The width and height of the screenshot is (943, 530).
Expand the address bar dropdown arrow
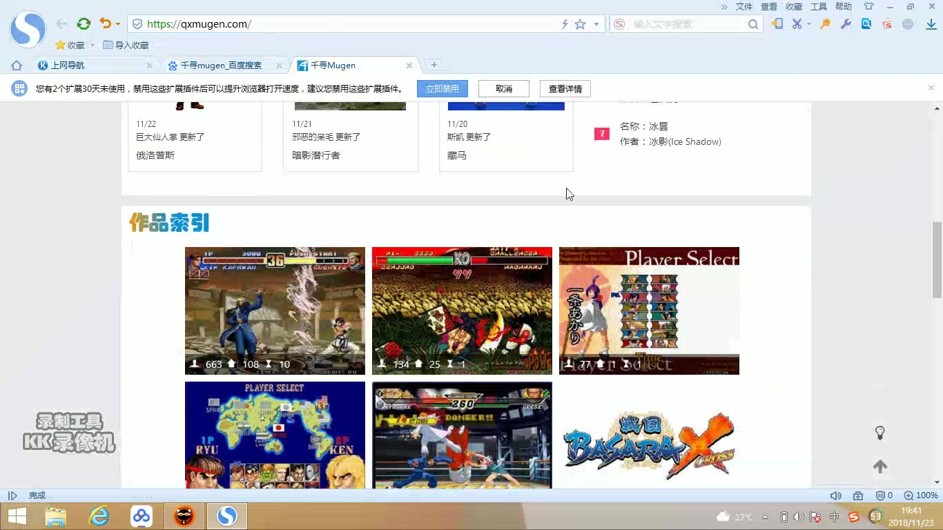(596, 24)
